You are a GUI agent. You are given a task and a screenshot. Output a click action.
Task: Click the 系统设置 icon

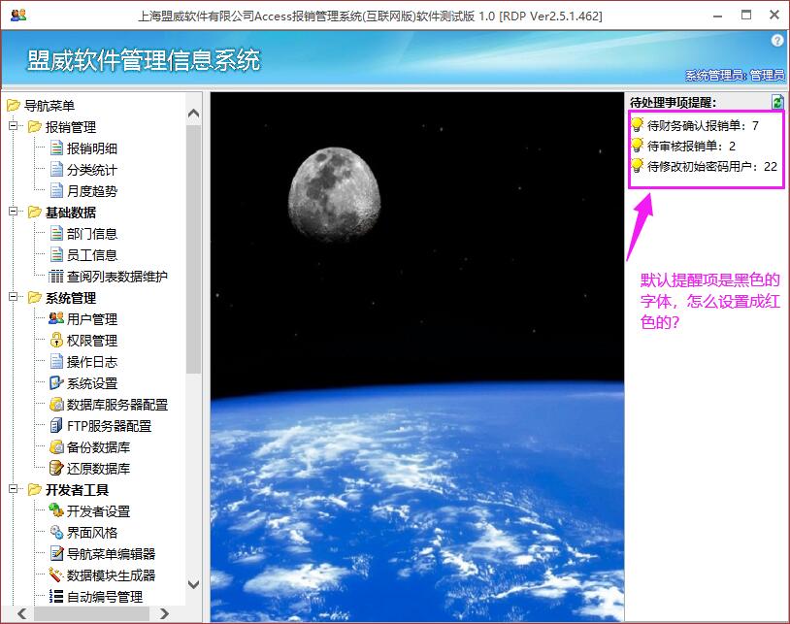click(56, 382)
